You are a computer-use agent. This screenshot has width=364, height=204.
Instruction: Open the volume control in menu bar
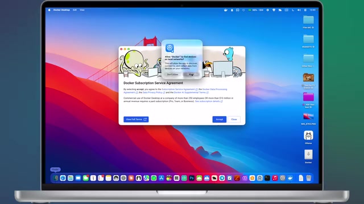299,10
